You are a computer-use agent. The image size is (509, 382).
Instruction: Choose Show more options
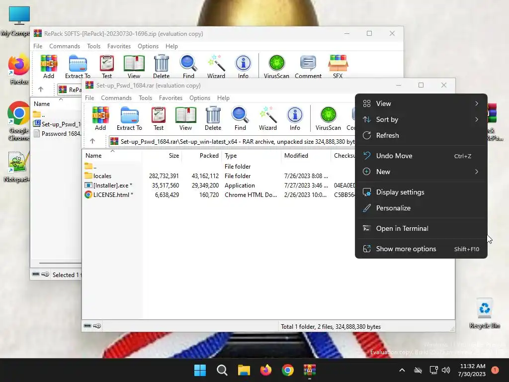421,249
